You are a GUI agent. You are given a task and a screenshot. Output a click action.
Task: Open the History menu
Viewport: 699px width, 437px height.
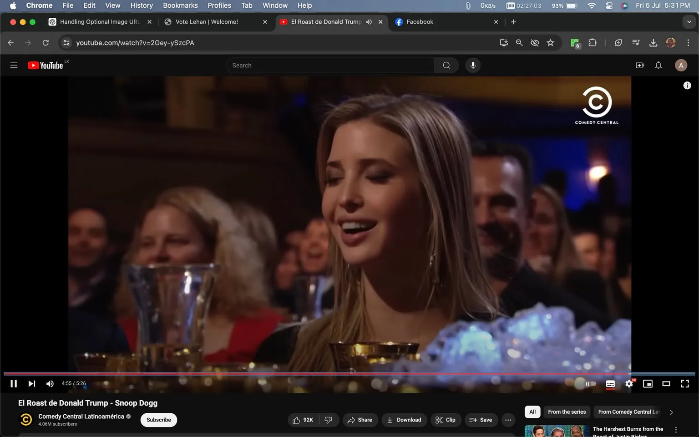tap(141, 5)
